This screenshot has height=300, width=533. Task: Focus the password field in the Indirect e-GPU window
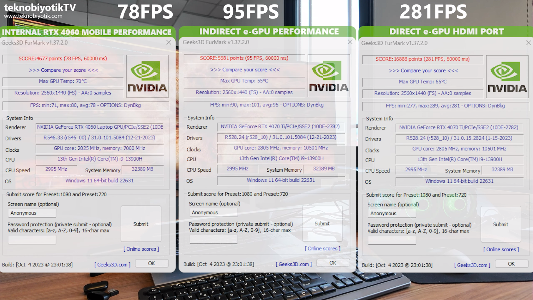[213, 239]
